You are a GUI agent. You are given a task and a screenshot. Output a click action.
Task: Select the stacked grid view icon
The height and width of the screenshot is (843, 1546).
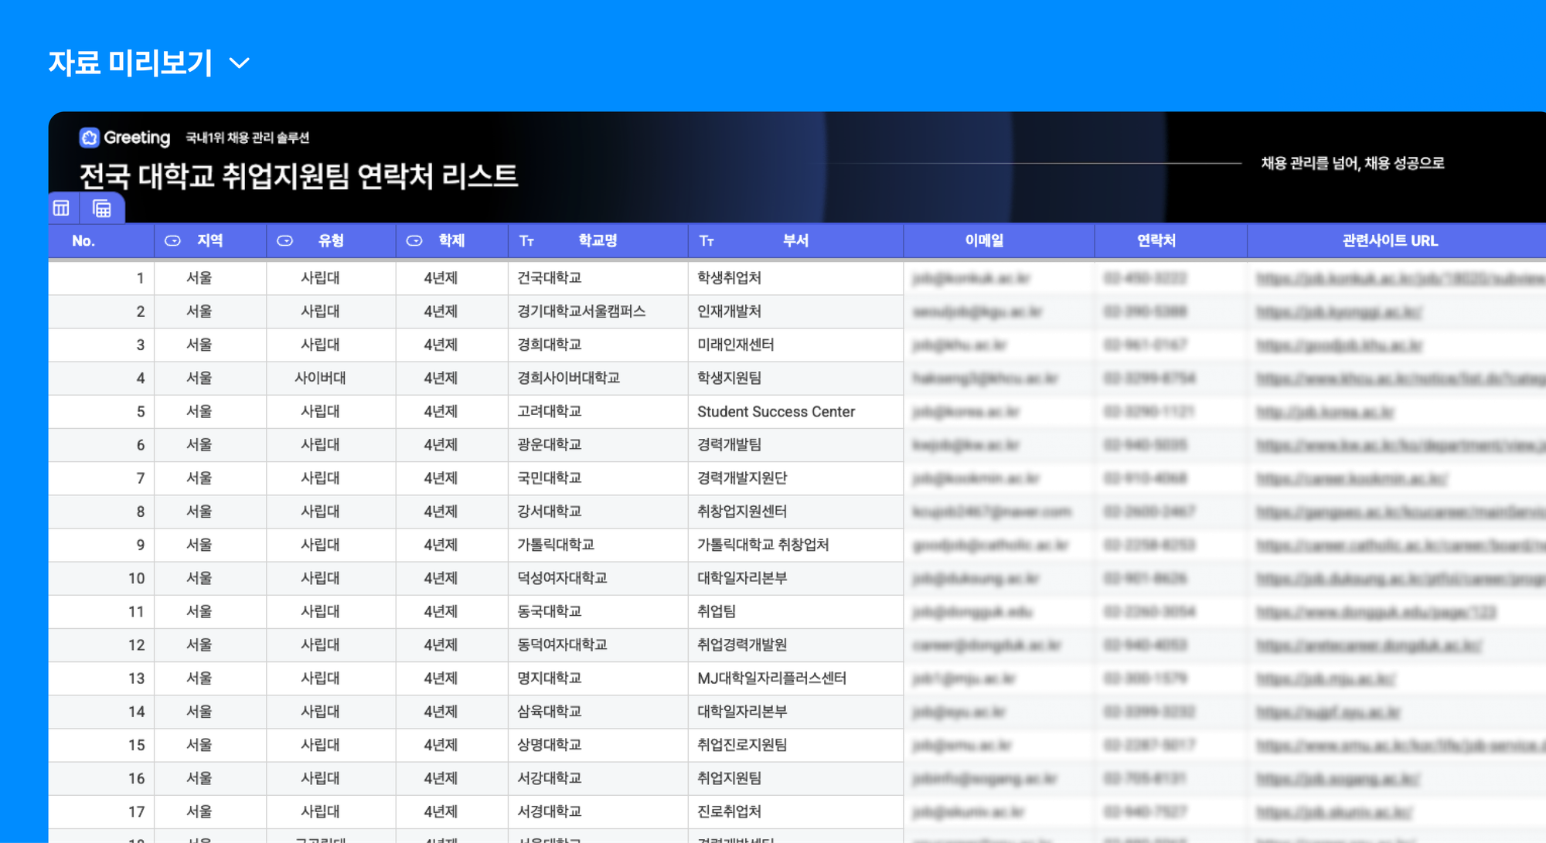pos(101,208)
